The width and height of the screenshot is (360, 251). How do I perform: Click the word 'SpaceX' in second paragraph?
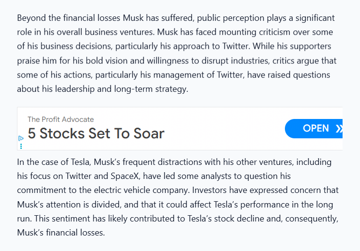click(125, 176)
